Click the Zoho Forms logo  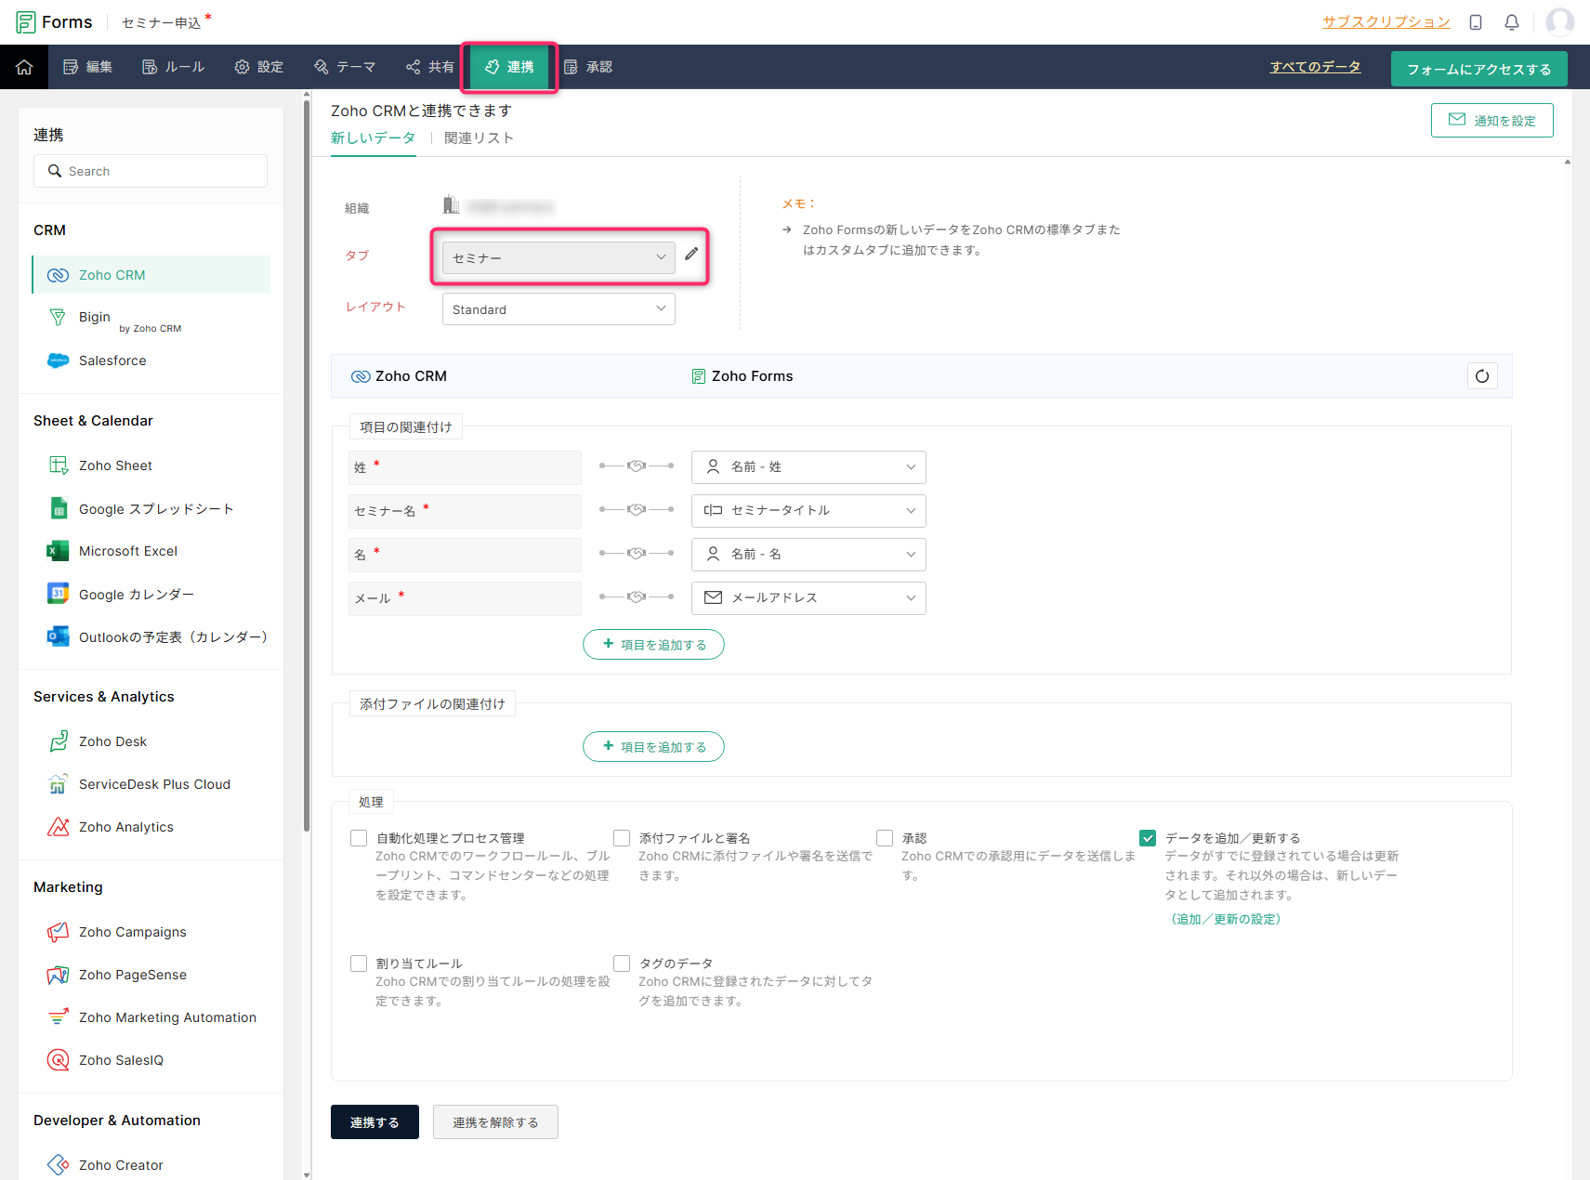click(x=54, y=22)
